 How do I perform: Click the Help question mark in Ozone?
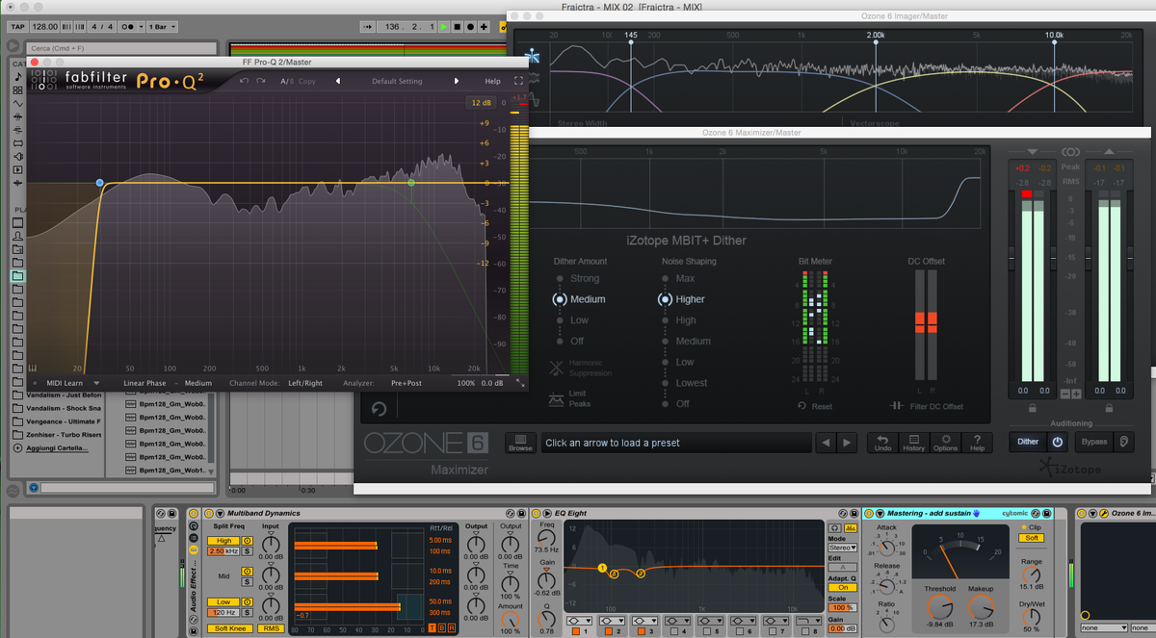click(977, 443)
